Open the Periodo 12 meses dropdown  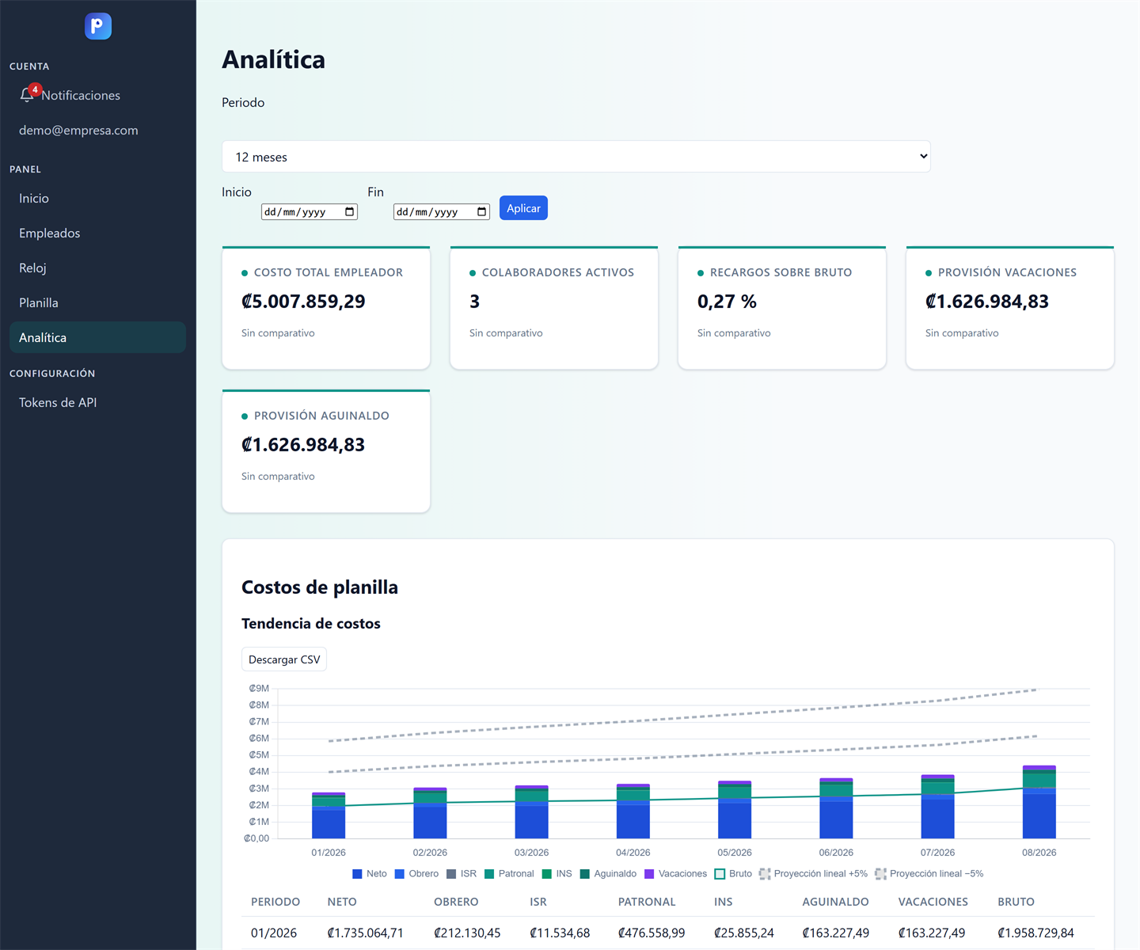(x=576, y=157)
